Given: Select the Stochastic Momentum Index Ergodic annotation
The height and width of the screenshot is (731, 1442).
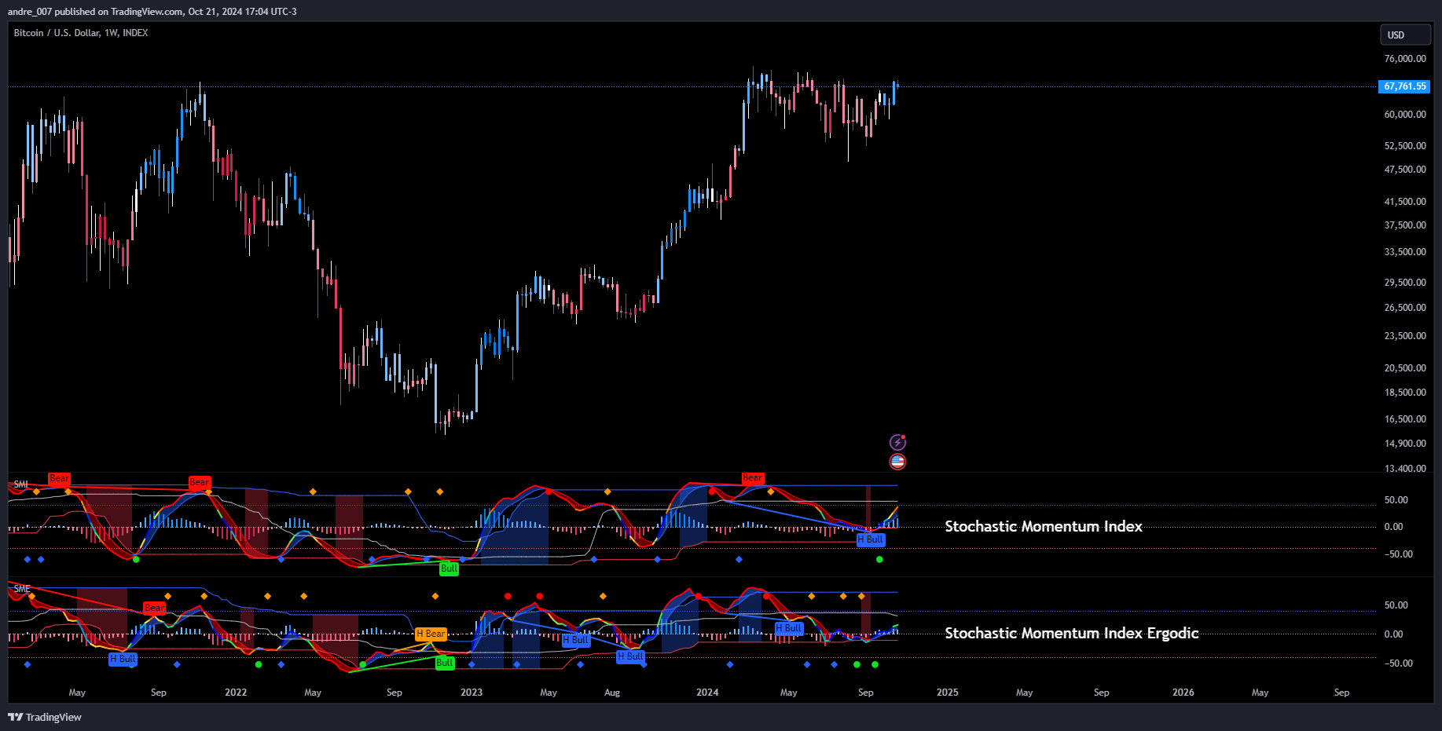Looking at the screenshot, I should [1072, 634].
